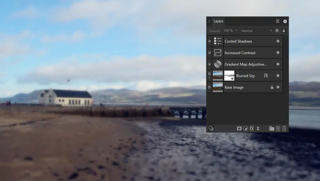
Task: Add a Mask Layer via bottom toolbar
Action: click(239, 128)
